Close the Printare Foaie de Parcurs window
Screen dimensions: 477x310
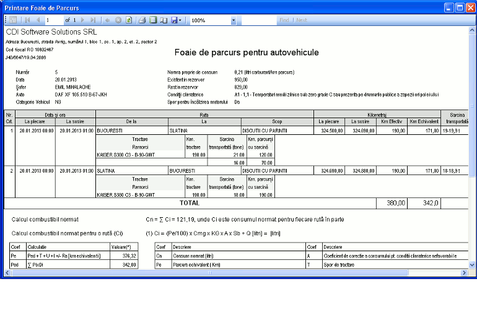pyautogui.click(x=470, y=7)
